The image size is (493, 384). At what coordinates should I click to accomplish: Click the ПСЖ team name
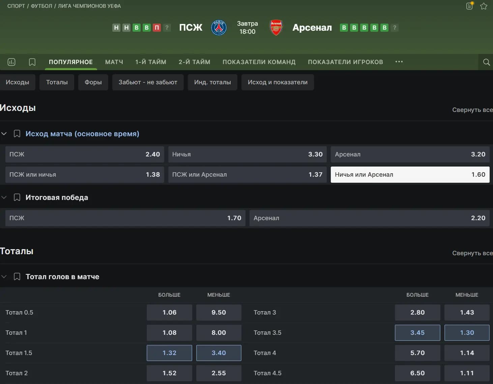pos(191,28)
